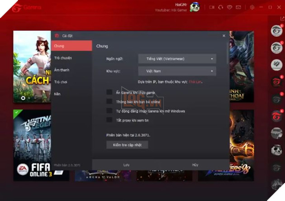
Task: Toggle Tắt proxy khi xem tin checkbox
Action: (109, 120)
